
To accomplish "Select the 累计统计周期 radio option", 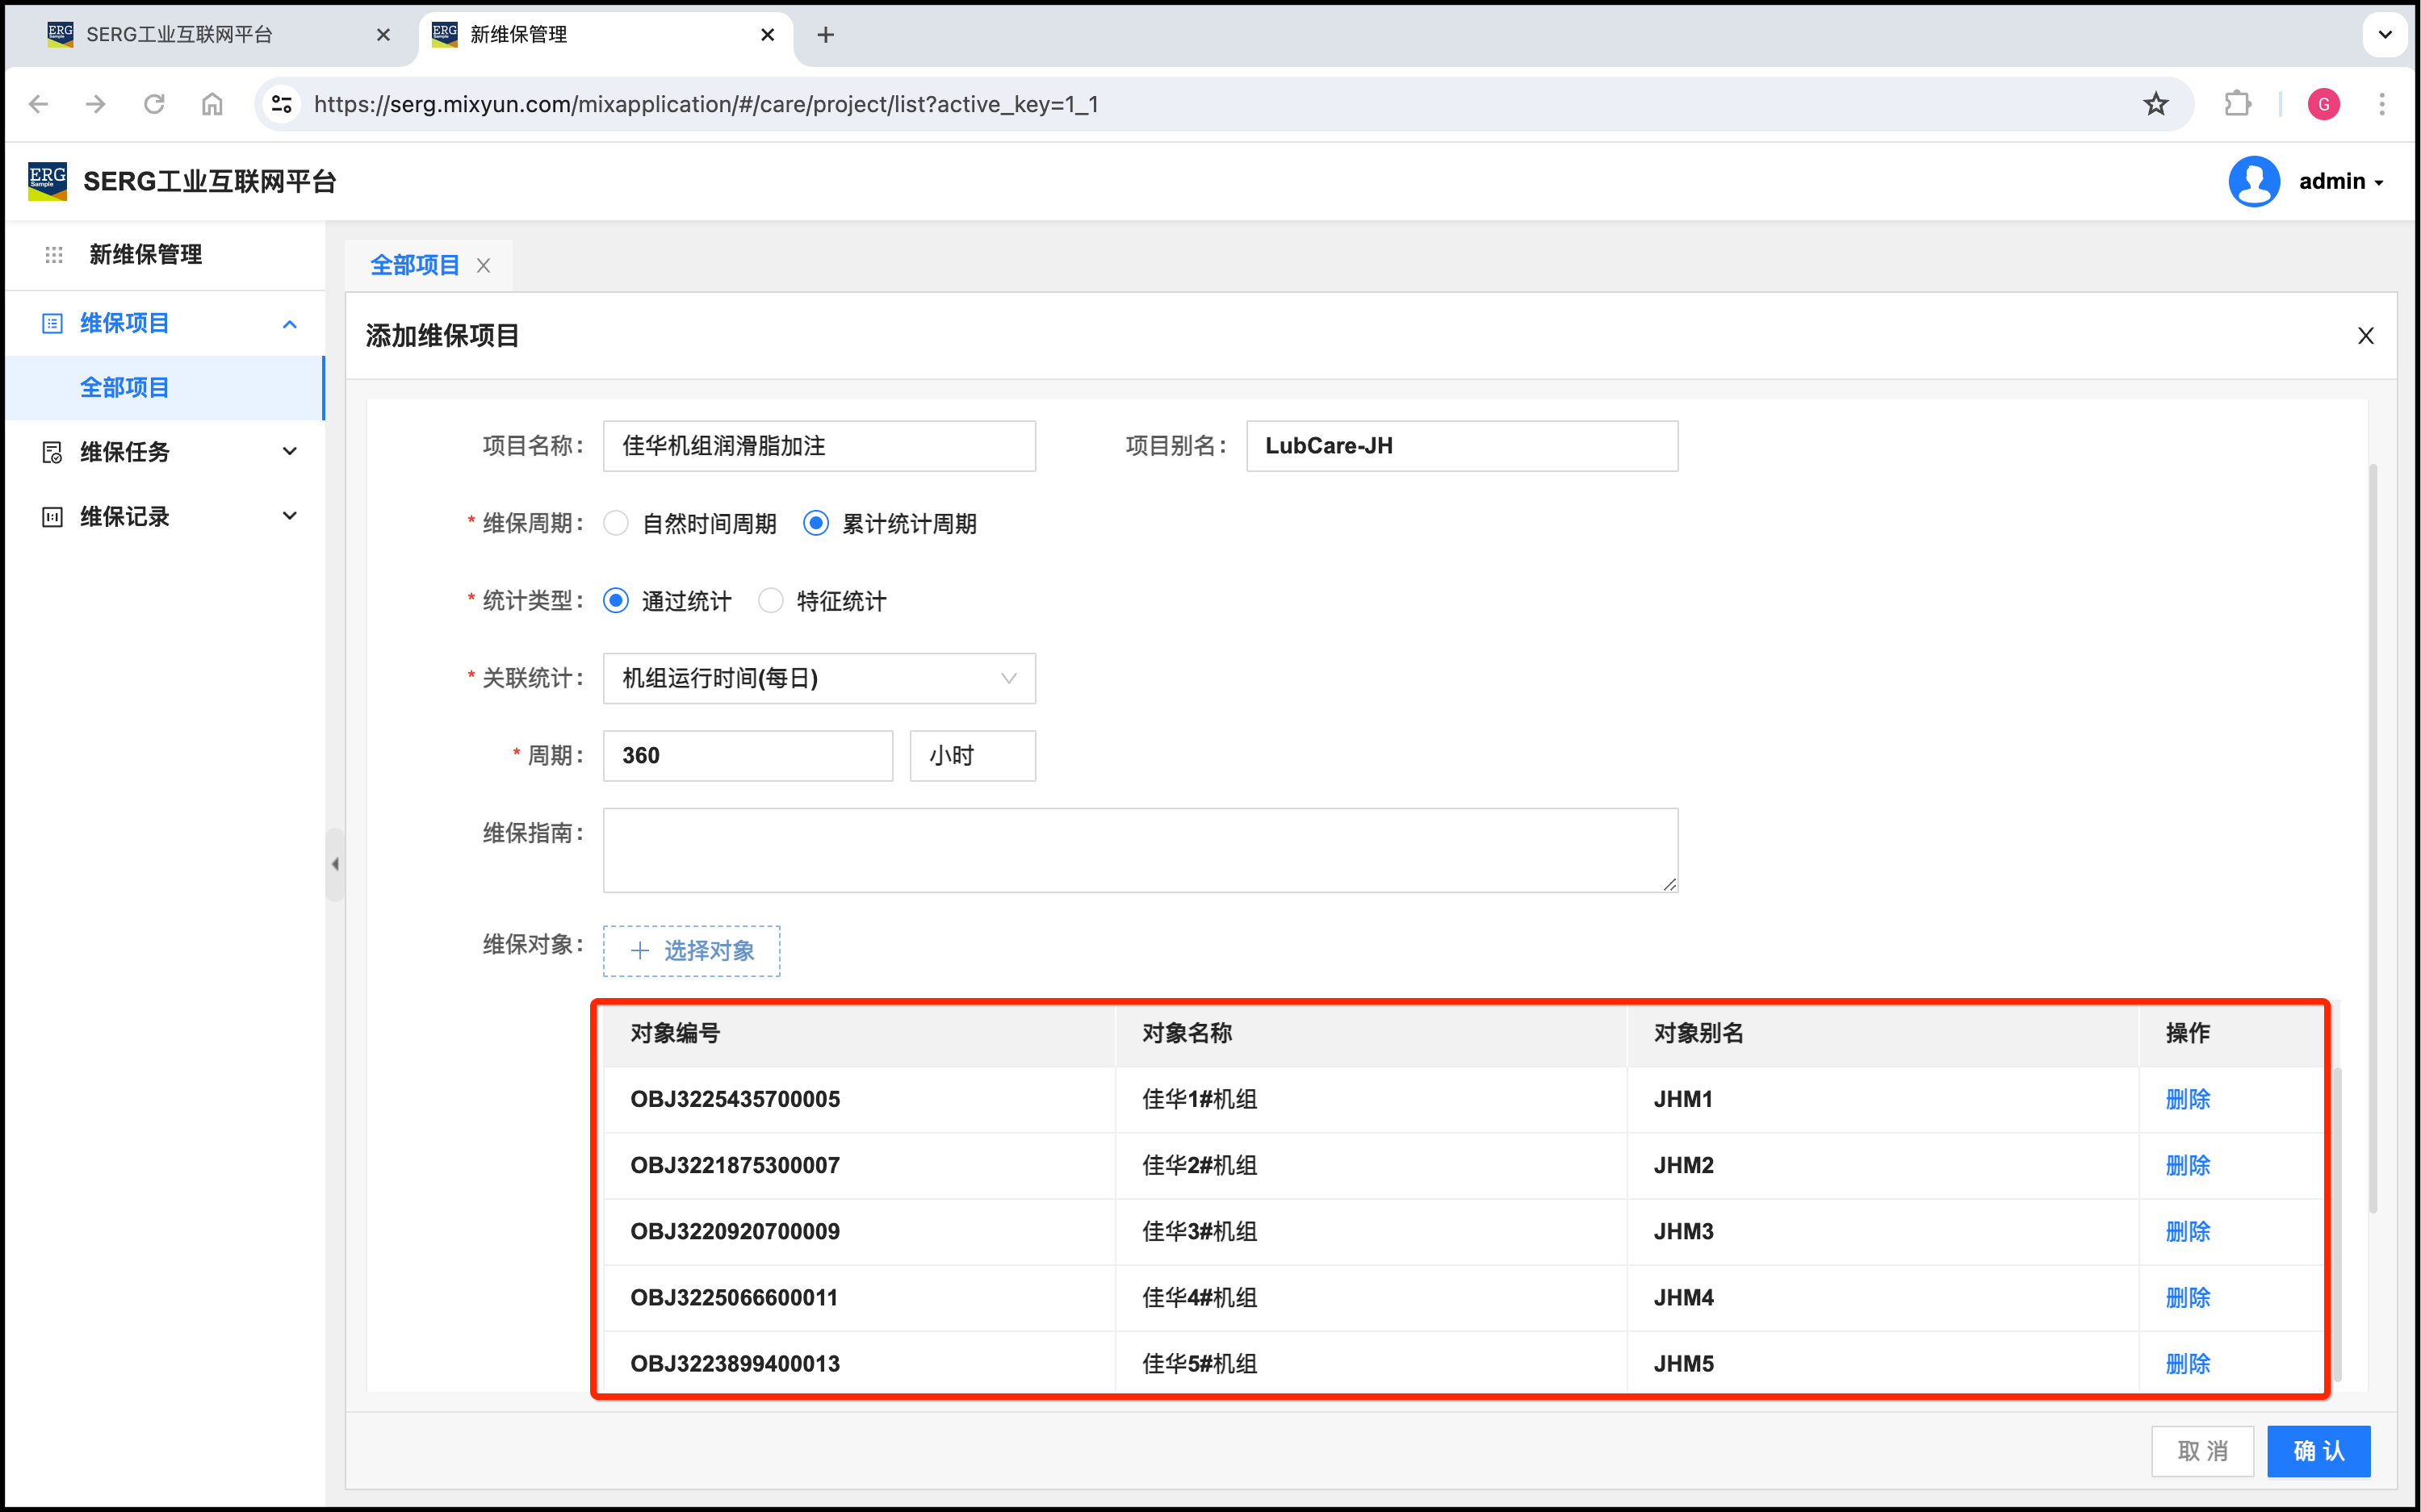I will click(x=816, y=523).
